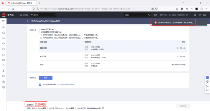210x111 pixels.
Task: Click the 单价 column header
Action: point(184,42)
